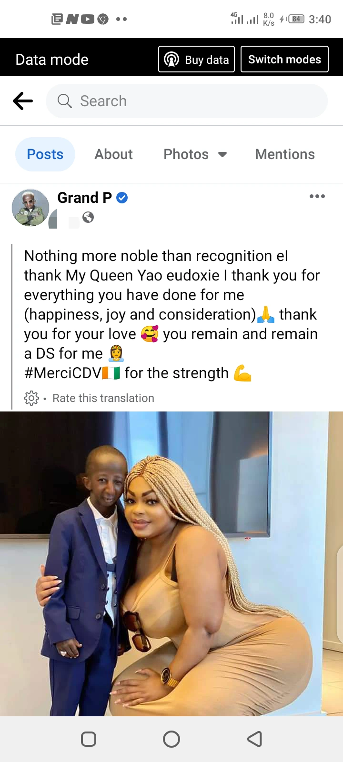Expand the Photos dropdown arrow
Image resolution: width=343 pixels, height=762 pixels.
point(222,154)
